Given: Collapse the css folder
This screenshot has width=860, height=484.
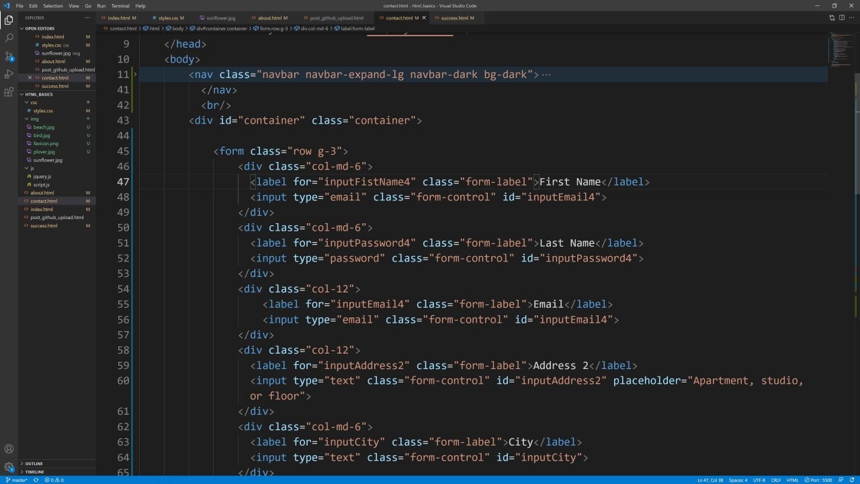Looking at the screenshot, I should click(x=33, y=102).
